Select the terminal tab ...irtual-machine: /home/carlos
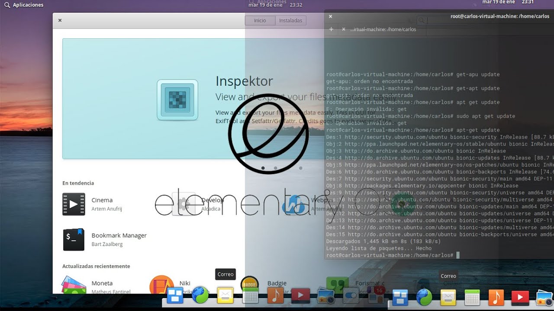Viewport: 554px width, 311px height. click(x=383, y=29)
